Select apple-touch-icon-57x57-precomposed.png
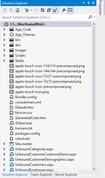The width and height of the screenshot is (105, 178). click(x=48, y=76)
